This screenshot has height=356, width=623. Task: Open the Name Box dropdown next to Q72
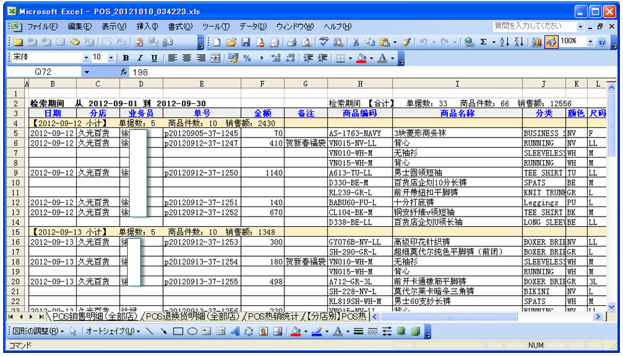pyautogui.click(x=87, y=72)
